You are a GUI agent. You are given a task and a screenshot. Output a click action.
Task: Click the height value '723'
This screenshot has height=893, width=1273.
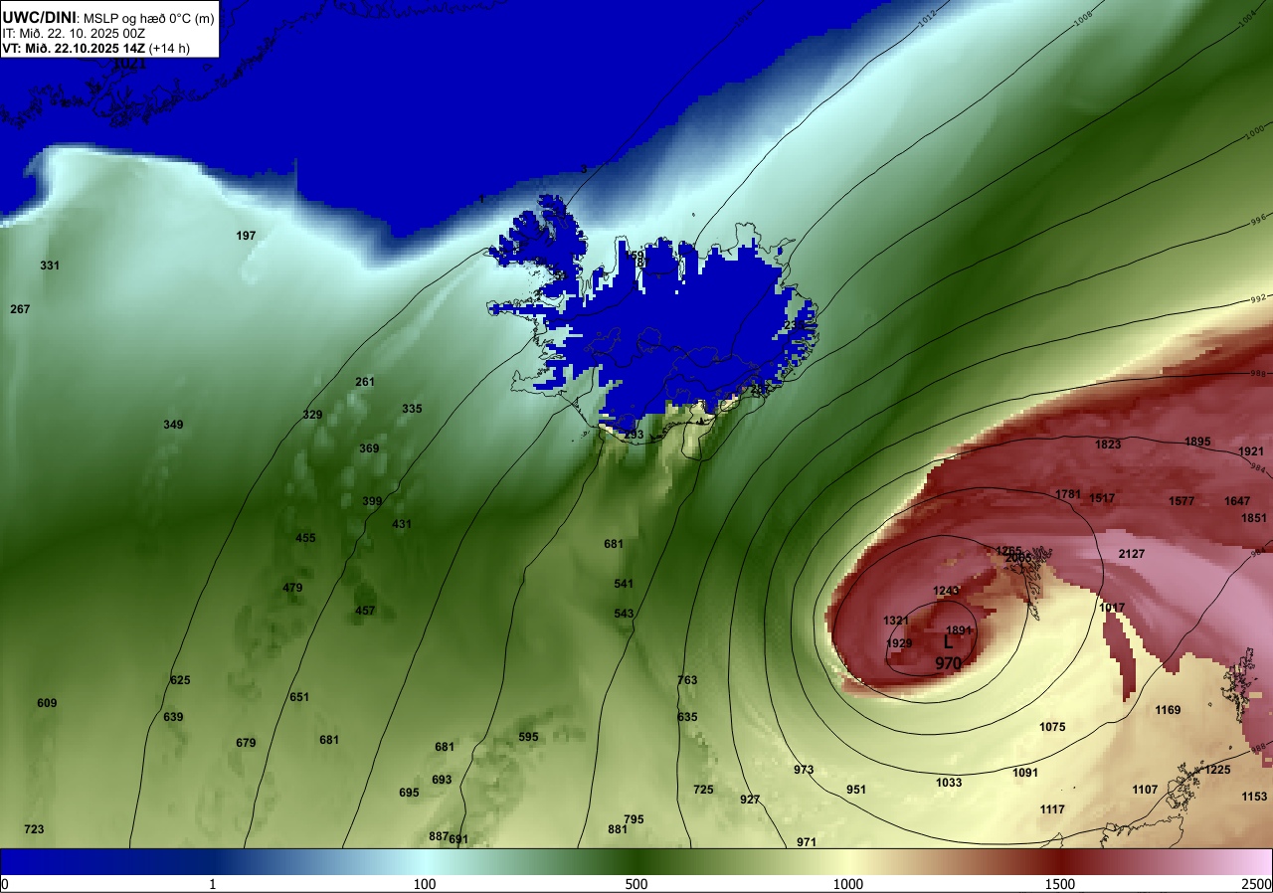click(x=34, y=829)
